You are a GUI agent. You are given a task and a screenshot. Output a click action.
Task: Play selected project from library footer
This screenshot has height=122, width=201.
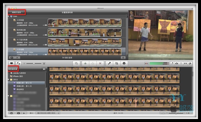click(17, 58)
